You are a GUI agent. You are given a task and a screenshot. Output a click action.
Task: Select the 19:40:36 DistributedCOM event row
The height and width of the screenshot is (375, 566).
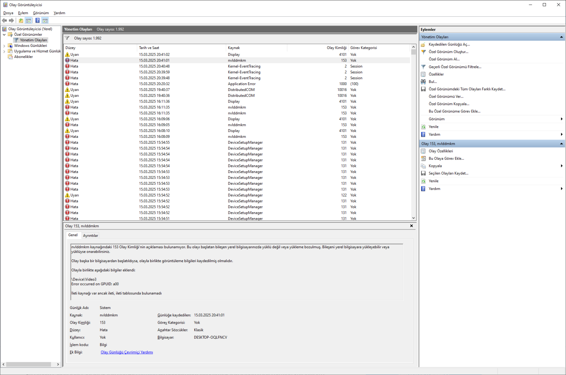(237, 95)
